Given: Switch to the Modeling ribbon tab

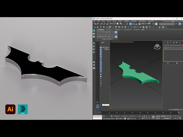Looking at the screenshot, I should click(101, 30).
